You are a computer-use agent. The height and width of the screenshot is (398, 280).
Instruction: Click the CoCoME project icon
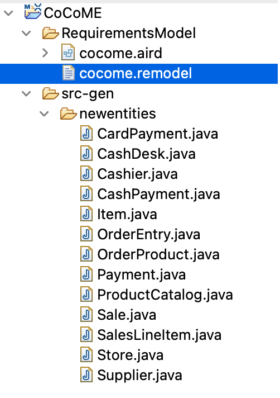(33, 12)
